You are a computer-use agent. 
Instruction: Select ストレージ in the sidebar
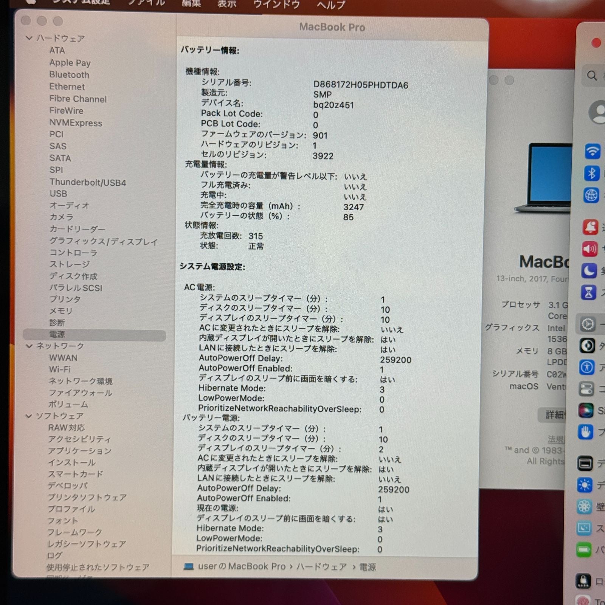pos(70,264)
